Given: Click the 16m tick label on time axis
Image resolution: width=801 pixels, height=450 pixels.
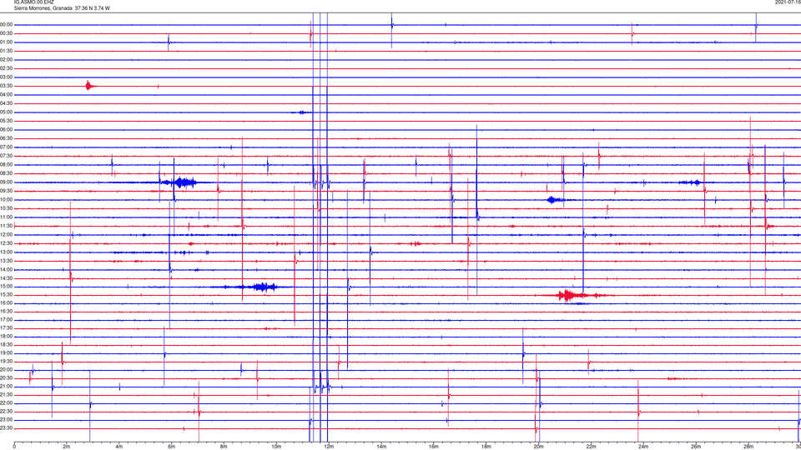Looking at the screenshot, I should 434,447.
